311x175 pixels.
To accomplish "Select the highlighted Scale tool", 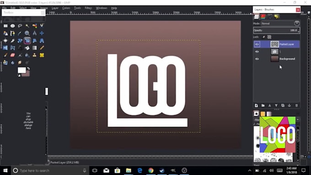I will pos(27,41).
